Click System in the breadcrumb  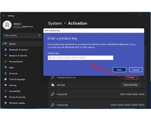55,23
